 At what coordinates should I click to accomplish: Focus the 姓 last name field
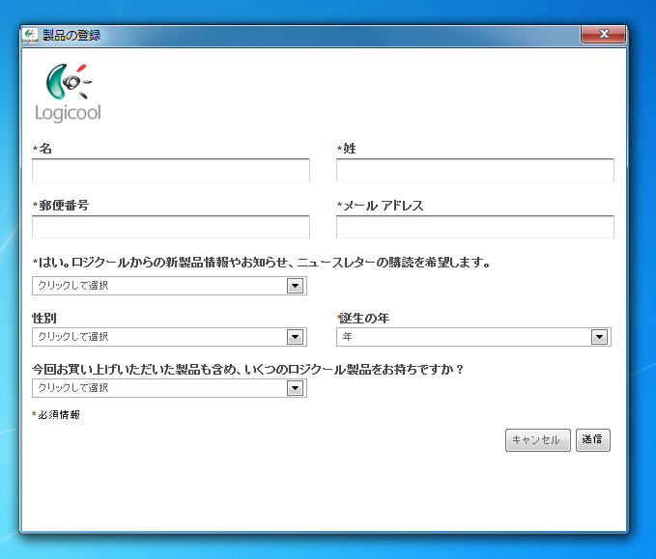[x=474, y=170]
